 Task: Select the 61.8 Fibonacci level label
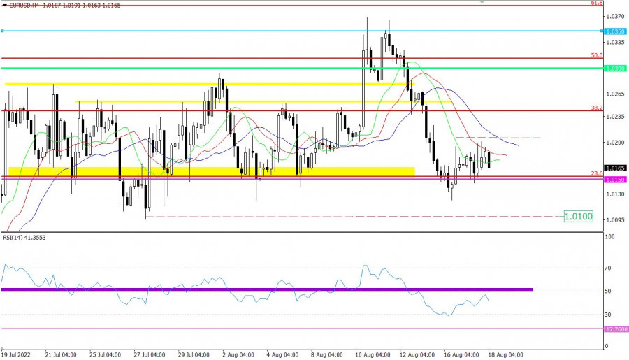[x=596, y=3]
